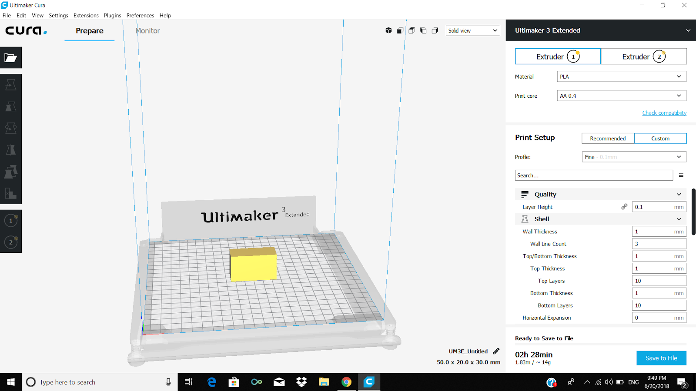Open settings visibility hamburger menu
Screen dimensions: 696x391
(681, 176)
